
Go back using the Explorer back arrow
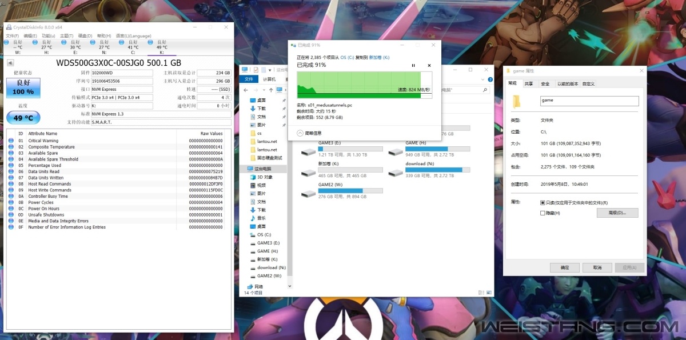(x=246, y=90)
